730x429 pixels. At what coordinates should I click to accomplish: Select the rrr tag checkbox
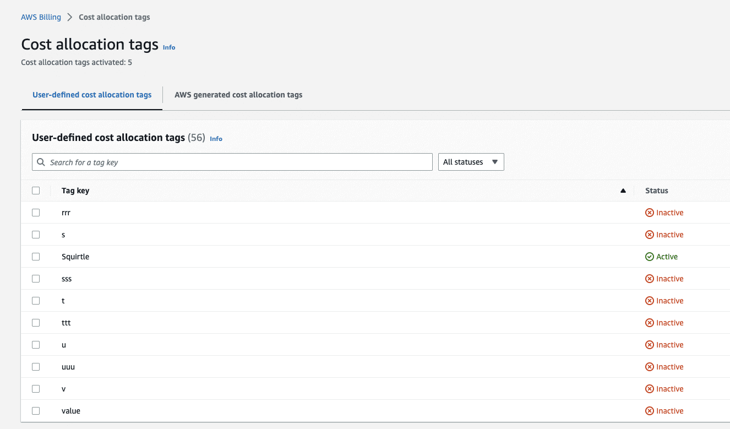(36, 213)
